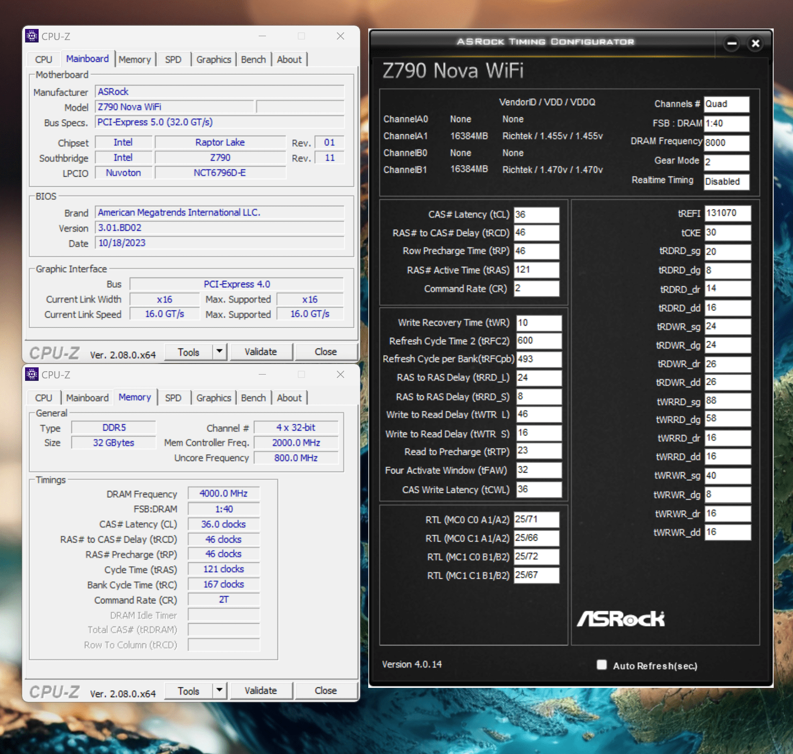The image size is (793, 754).
Task: Click the ChannelA1 row's Richtek voltage text
Action: [553, 136]
